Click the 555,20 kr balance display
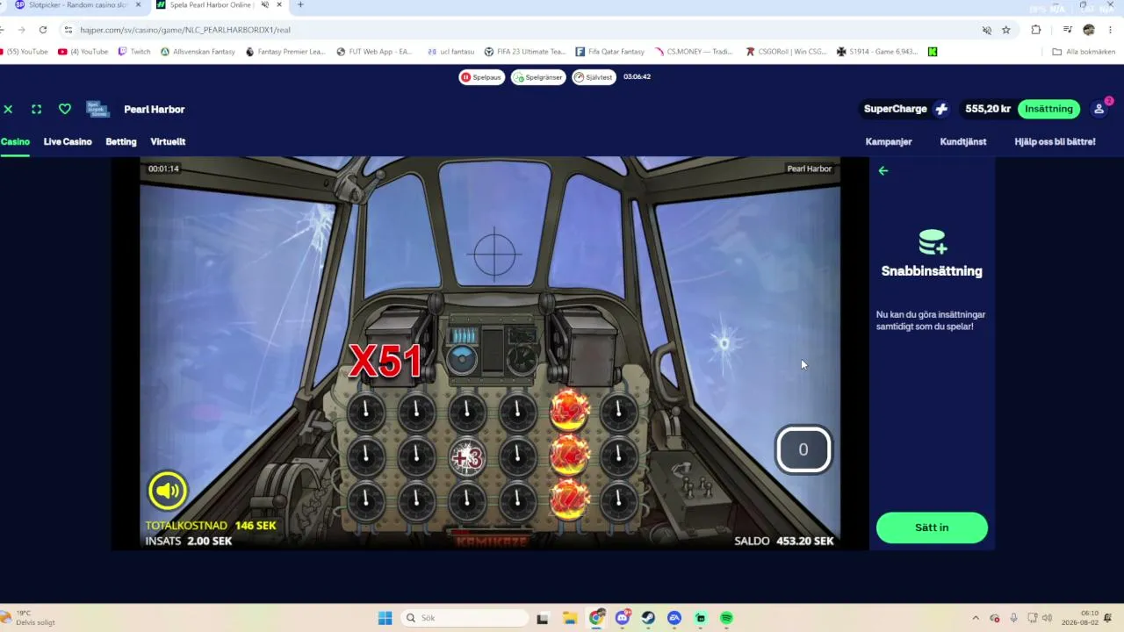Image resolution: width=1124 pixels, height=632 pixels. click(988, 109)
